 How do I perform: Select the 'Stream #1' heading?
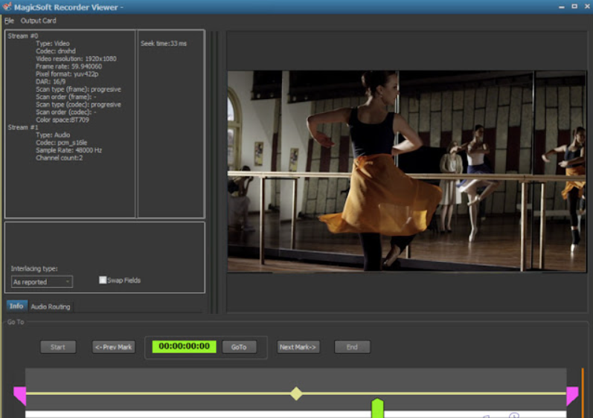click(22, 127)
